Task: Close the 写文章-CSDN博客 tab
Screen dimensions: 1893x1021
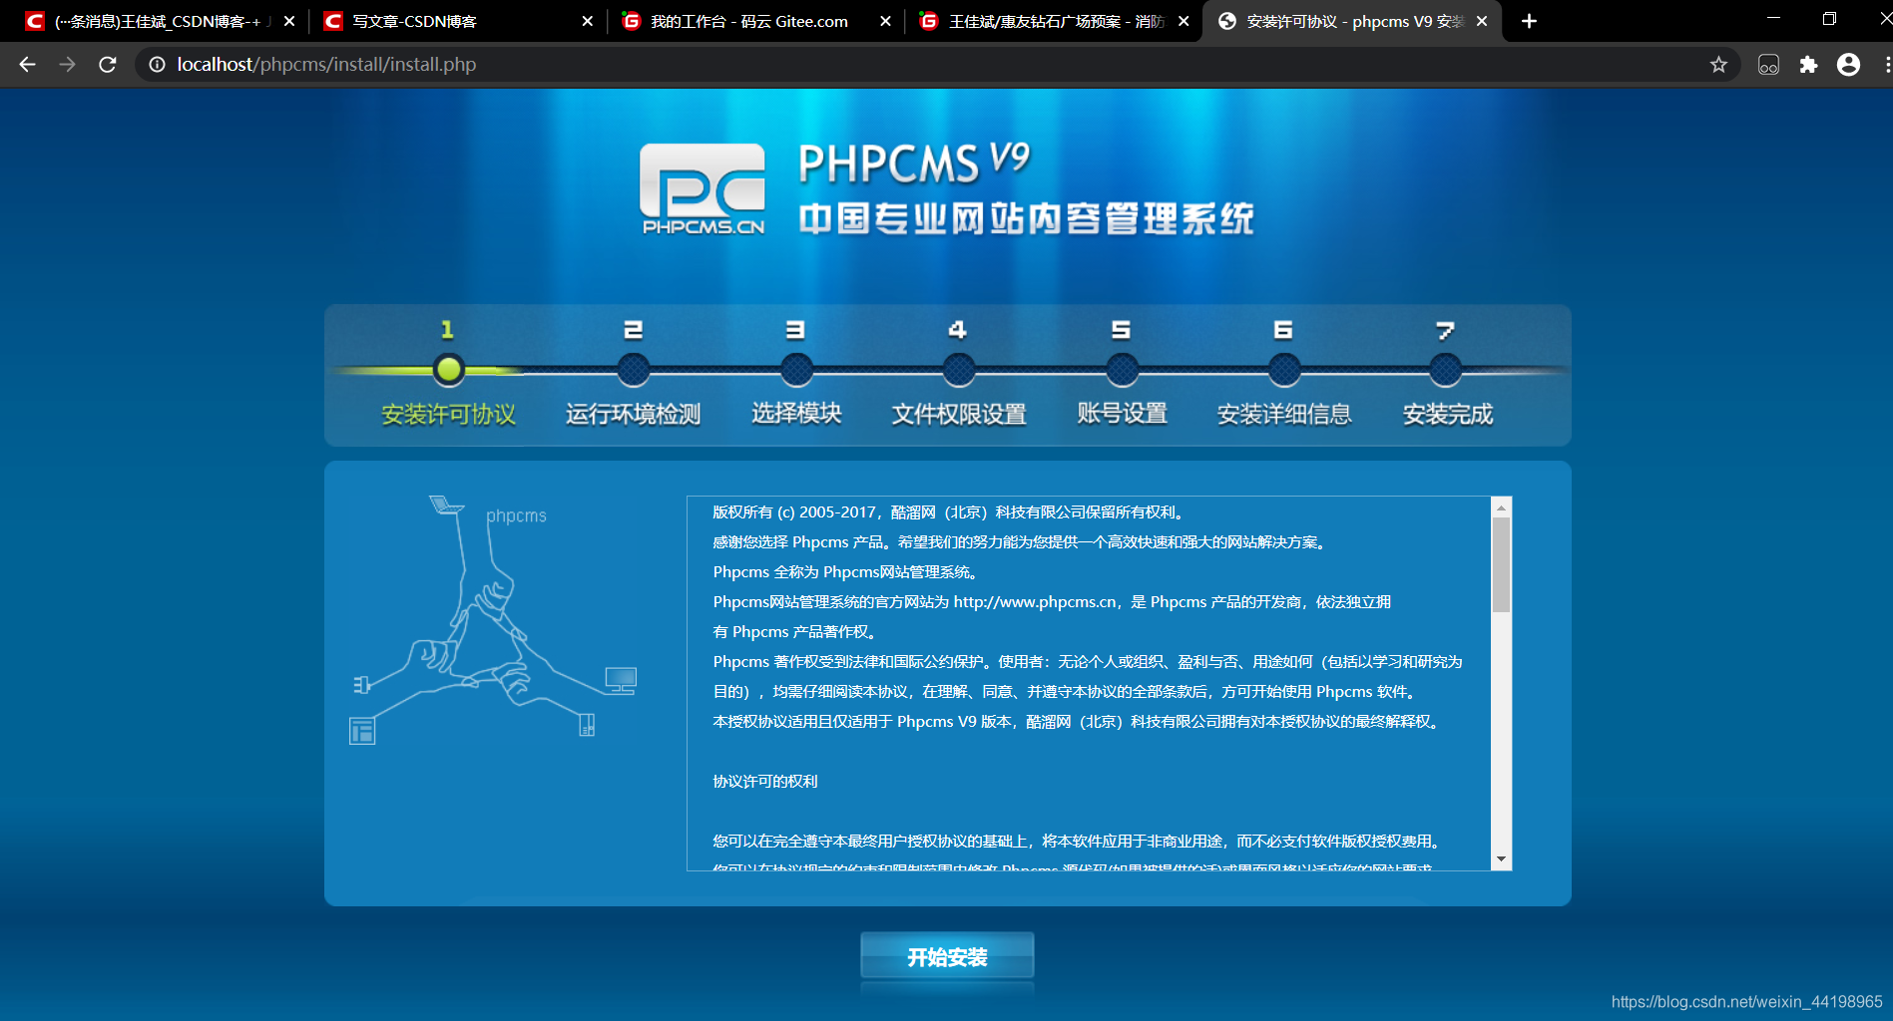Action: point(587,21)
